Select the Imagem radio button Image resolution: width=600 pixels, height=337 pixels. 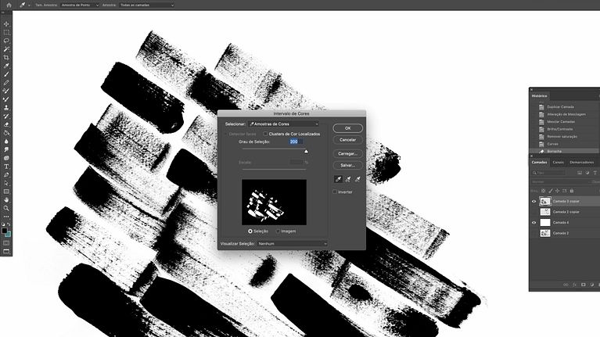[278, 231]
